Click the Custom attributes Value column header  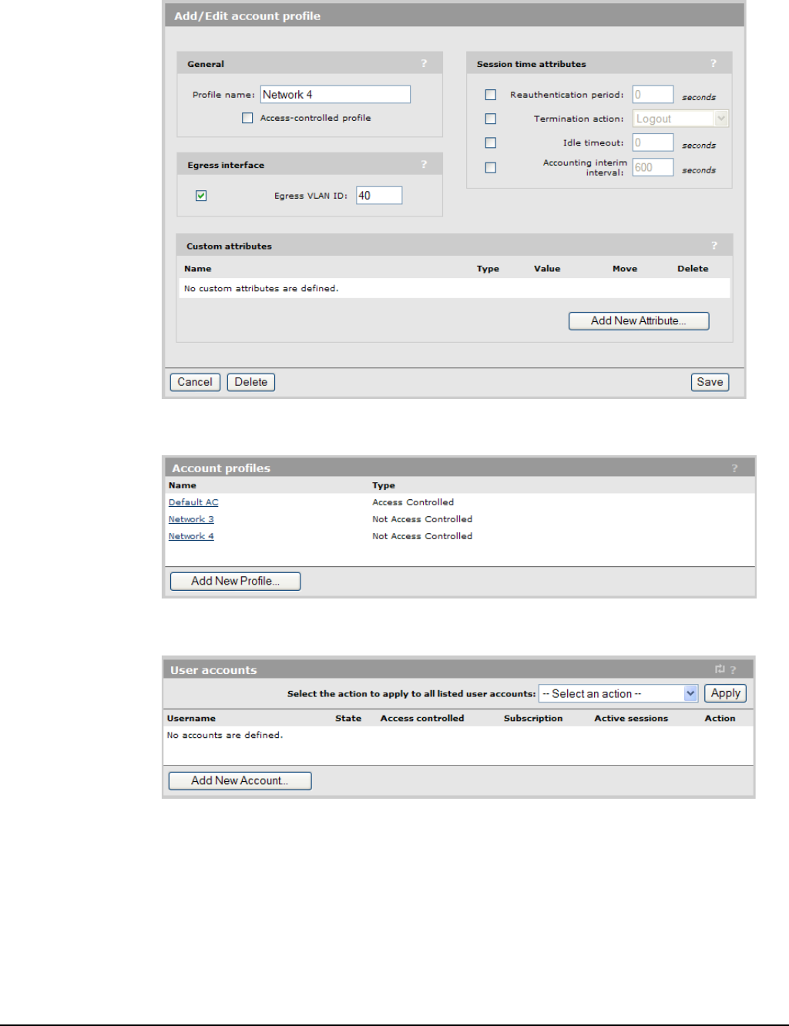tap(547, 269)
